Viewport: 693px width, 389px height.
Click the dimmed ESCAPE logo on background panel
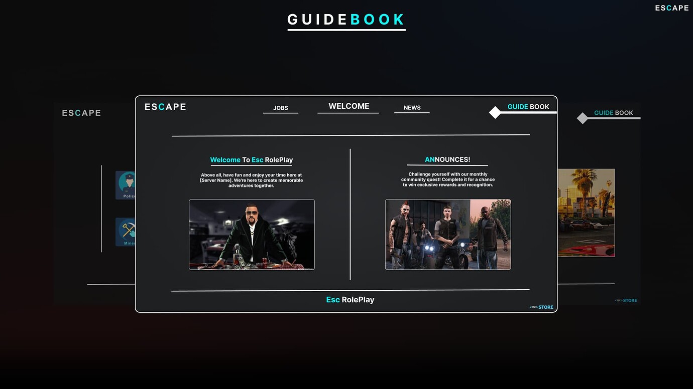click(81, 113)
